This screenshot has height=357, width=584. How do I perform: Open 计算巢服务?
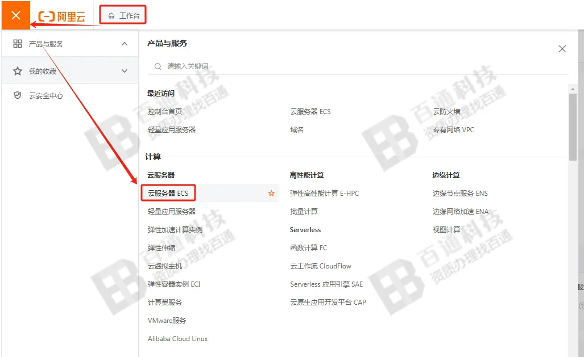(164, 303)
